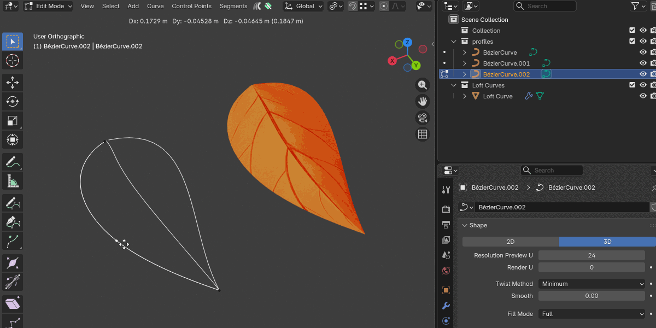
Task: Open the Render Properties tab
Action: [446, 209]
